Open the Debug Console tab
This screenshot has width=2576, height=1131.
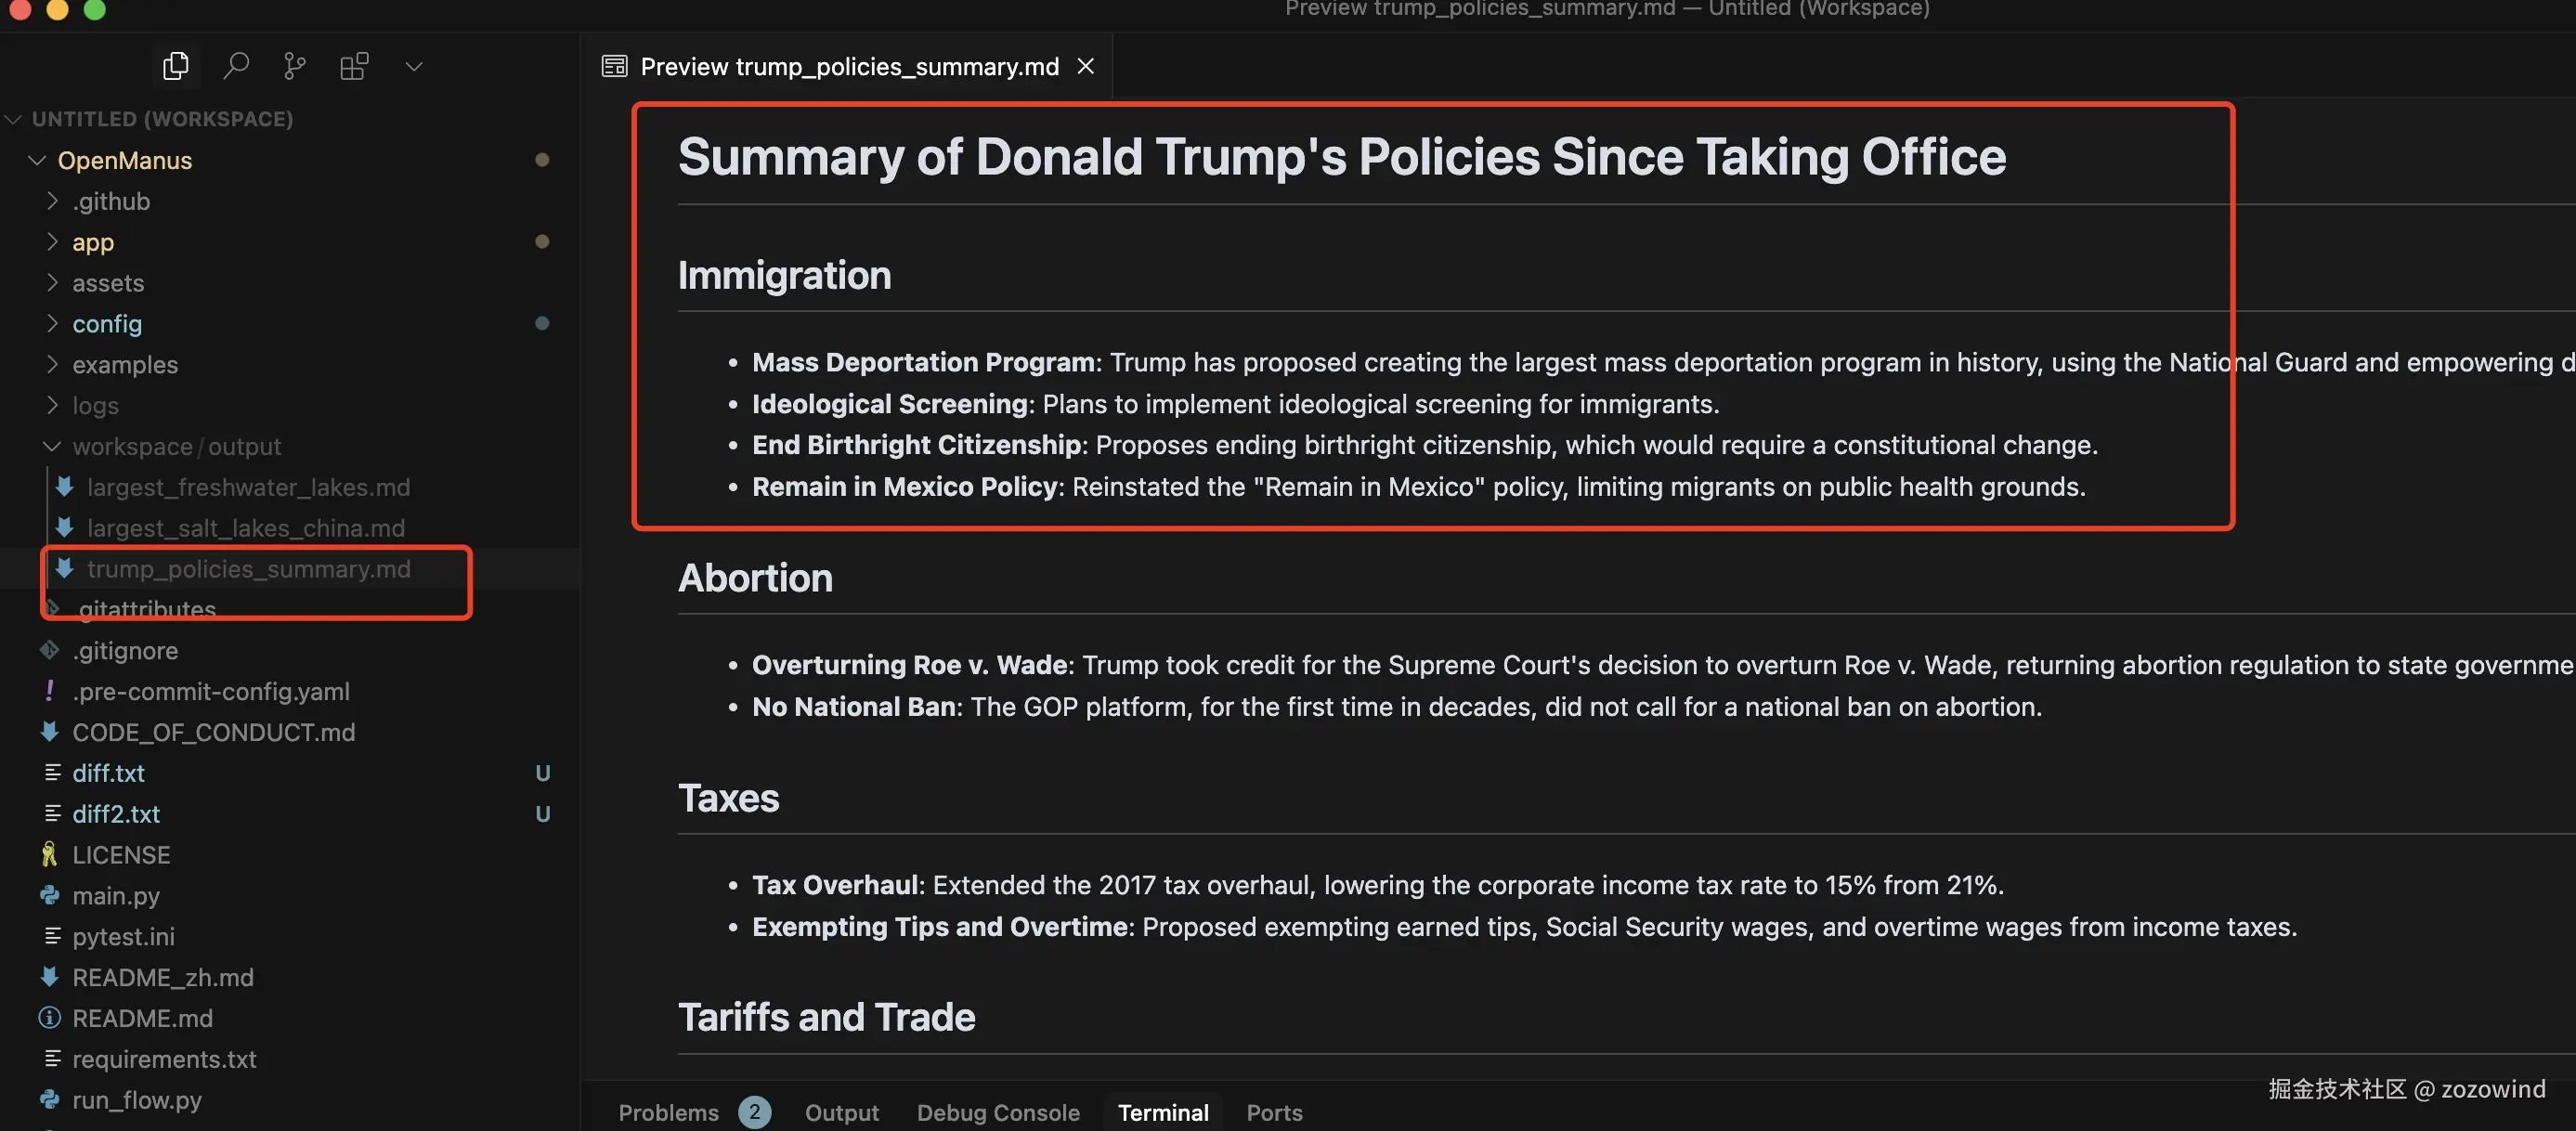(x=997, y=1112)
